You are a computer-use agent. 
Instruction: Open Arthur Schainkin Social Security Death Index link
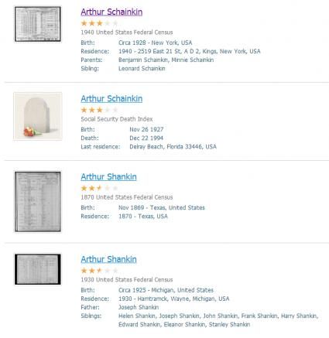pyautogui.click(x=111, y=99)
